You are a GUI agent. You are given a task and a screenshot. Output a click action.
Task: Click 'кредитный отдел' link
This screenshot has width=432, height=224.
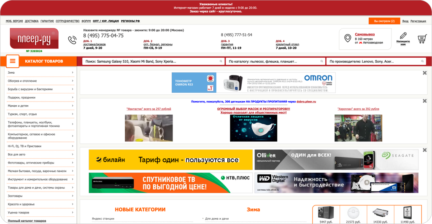287,44
